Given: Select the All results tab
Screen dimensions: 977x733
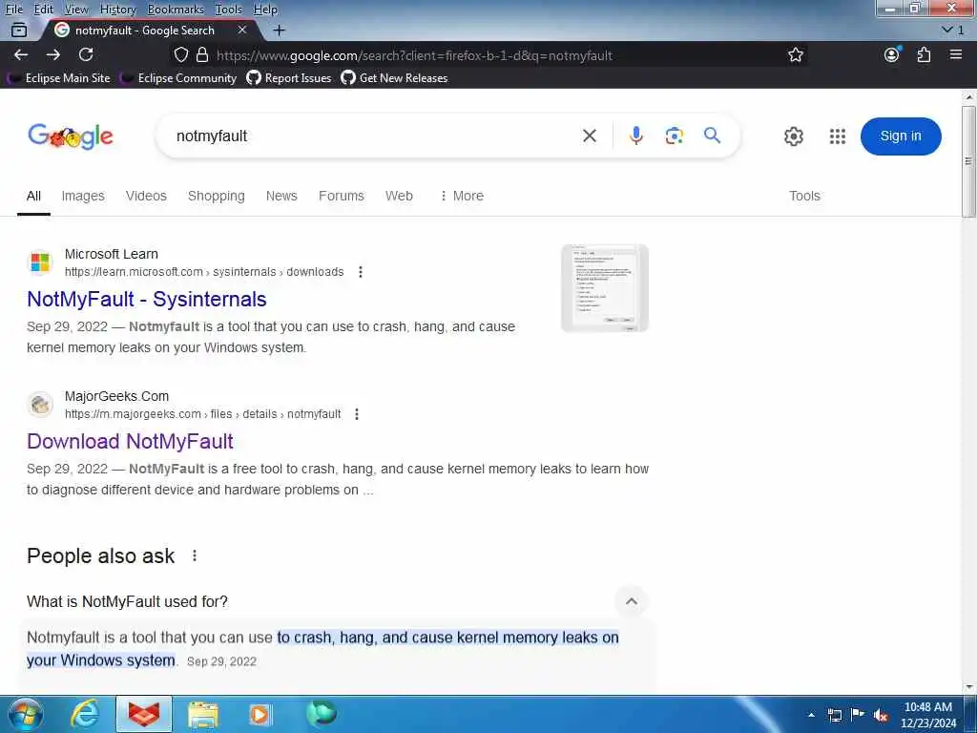Looking at the screenshot, I should click(33, 196).
